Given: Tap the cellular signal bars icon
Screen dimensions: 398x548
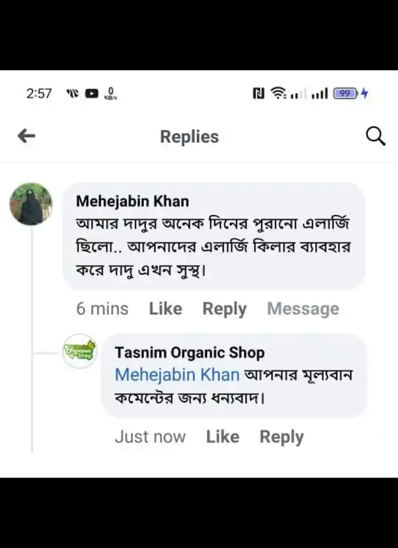Looking at the screenshot, I should tap(320, 94).
